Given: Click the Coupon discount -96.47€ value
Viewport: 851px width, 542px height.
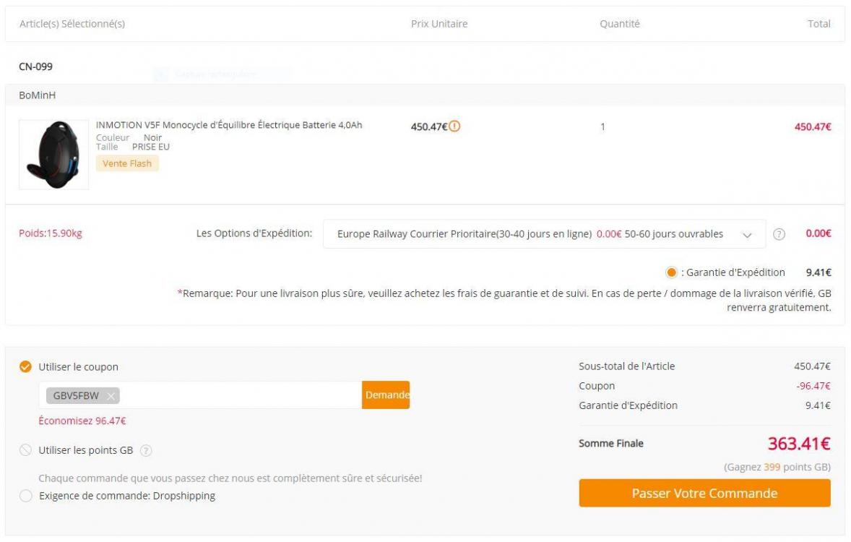Looking at the screenshot, I should click(813, 386).
